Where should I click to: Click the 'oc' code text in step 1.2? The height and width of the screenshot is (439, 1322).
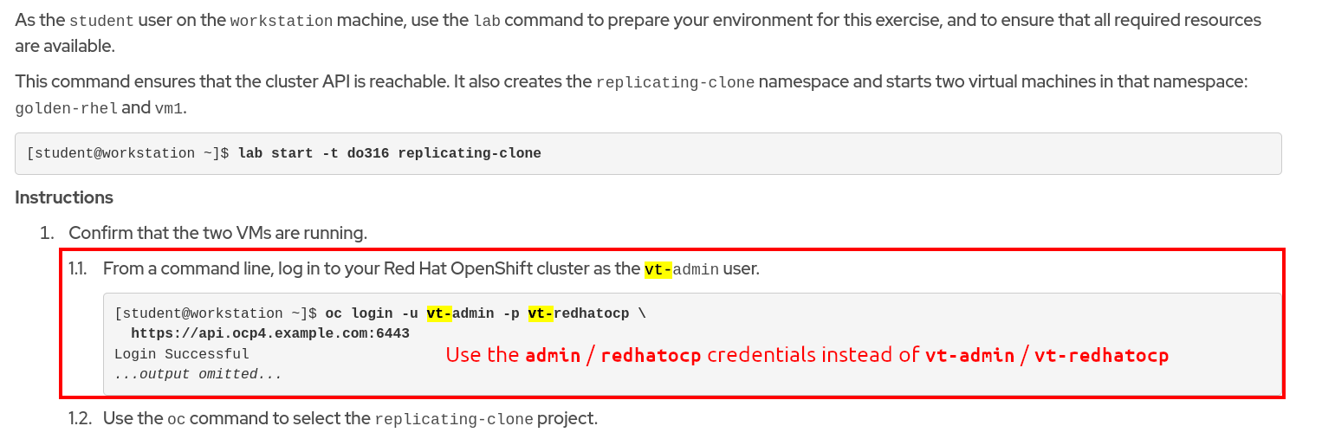coord(176,419)
